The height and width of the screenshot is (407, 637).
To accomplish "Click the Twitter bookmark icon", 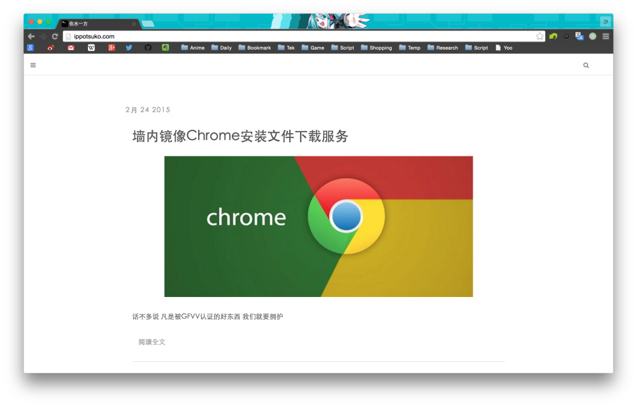I will (129, 48).
